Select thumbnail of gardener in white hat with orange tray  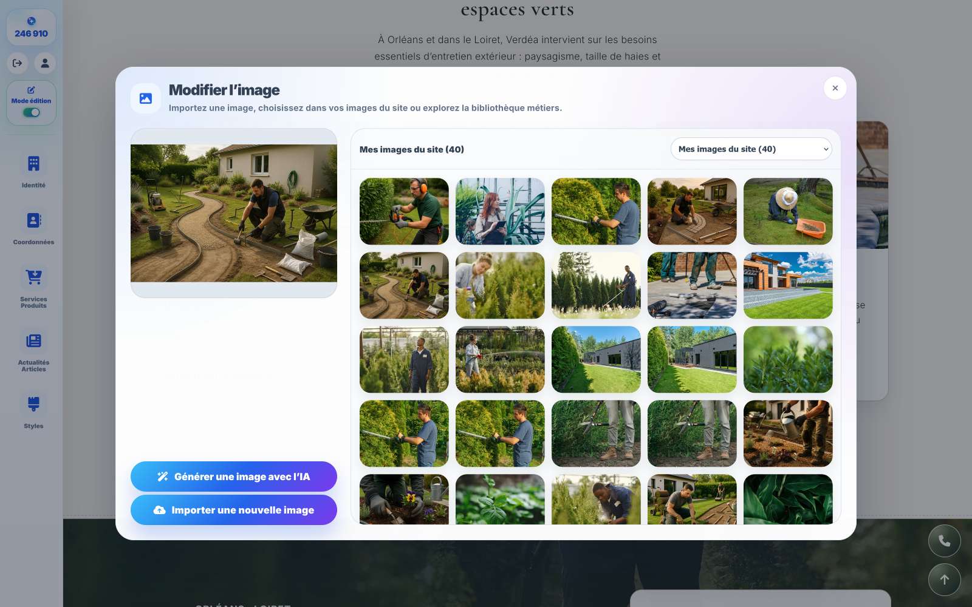pos(788,211)
